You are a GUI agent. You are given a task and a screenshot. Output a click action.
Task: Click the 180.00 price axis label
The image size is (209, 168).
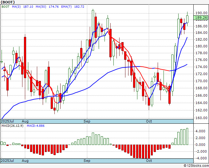pos(201,46)
